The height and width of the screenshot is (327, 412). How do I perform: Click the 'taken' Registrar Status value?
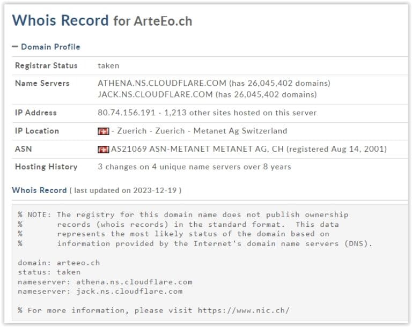108,66
